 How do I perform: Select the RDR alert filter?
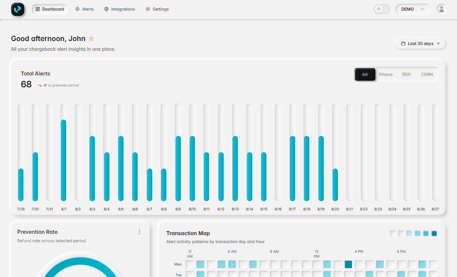point(406,75)
